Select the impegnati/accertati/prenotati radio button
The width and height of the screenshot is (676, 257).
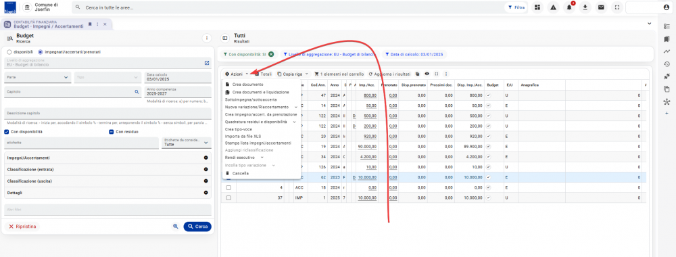(x=41, y=52)
